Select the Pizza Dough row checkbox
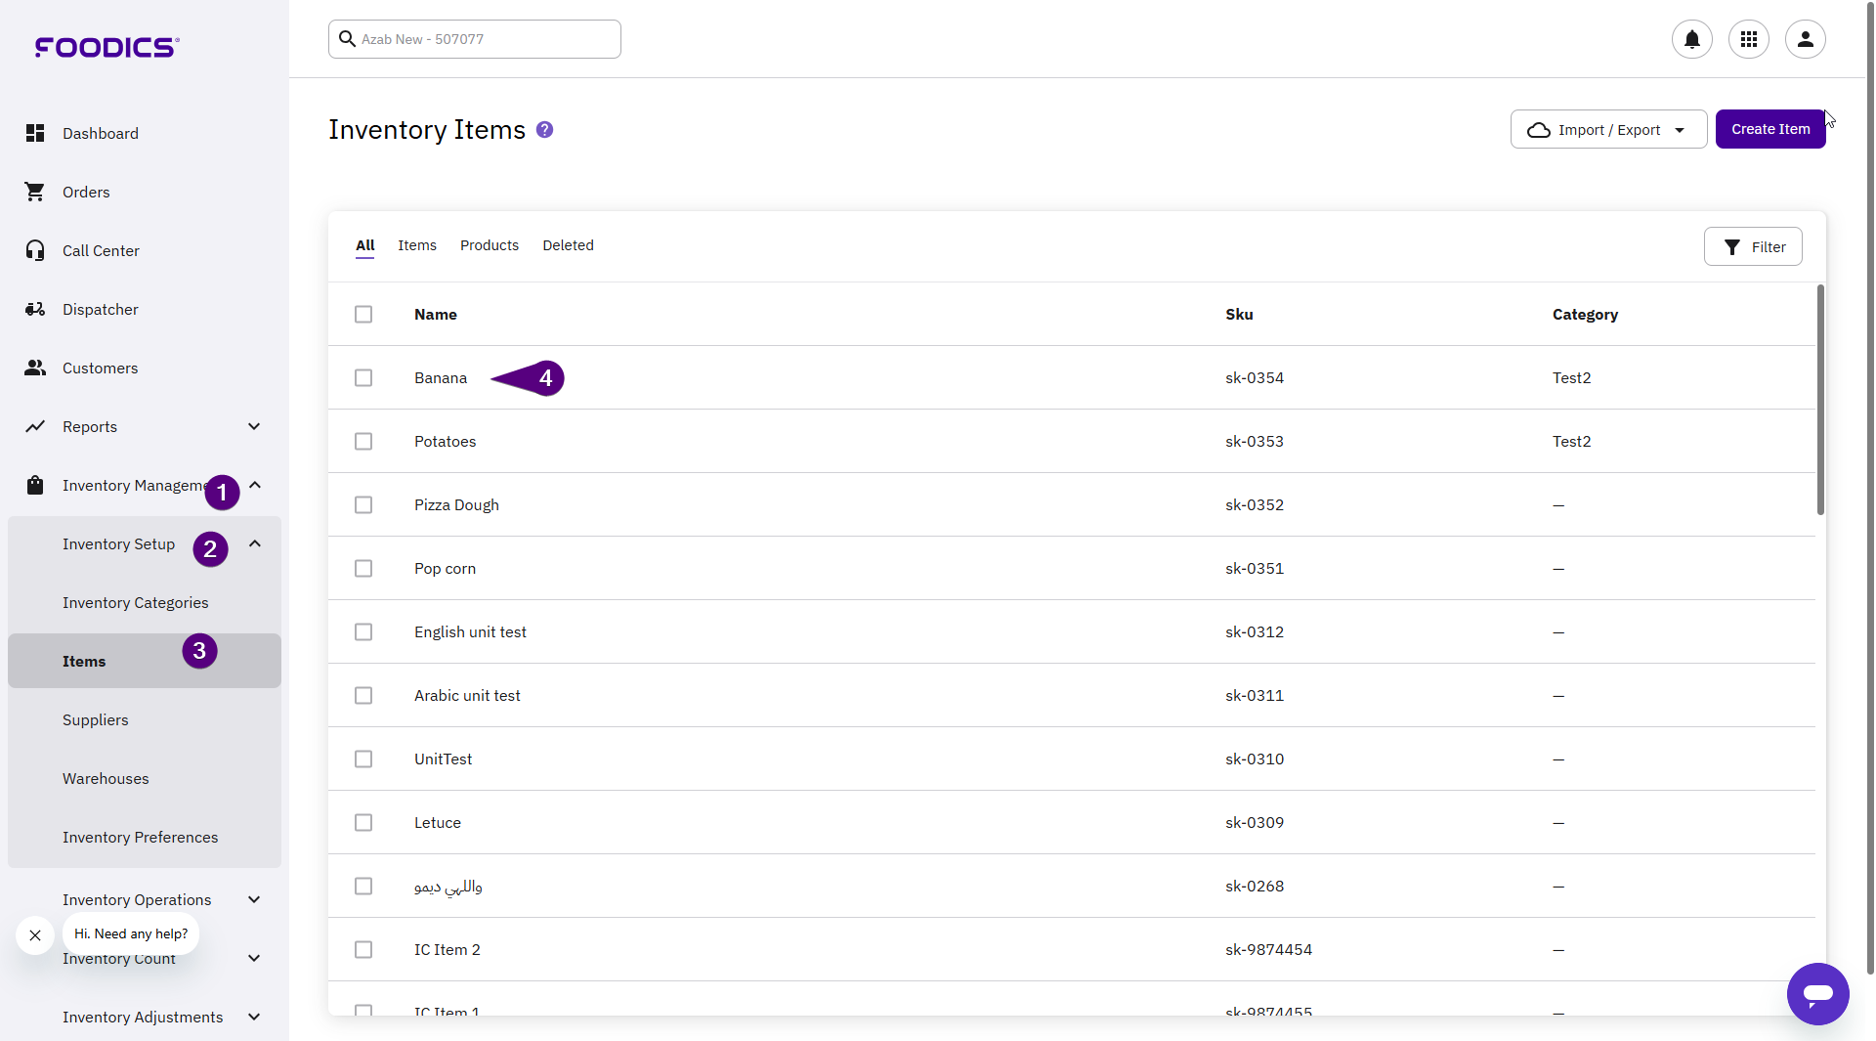The image size is (1876, 1041). point(363,505)
